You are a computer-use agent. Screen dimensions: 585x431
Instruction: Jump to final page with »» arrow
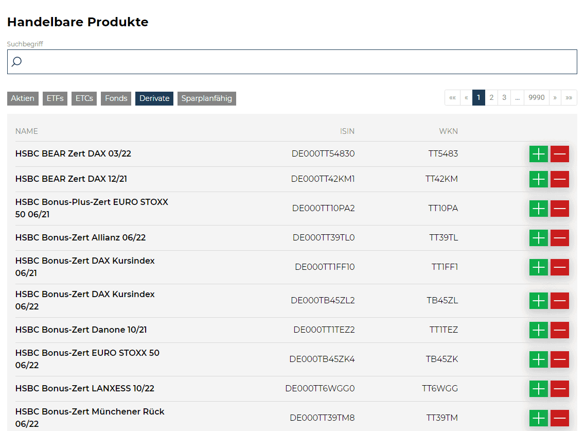point(569,97)
